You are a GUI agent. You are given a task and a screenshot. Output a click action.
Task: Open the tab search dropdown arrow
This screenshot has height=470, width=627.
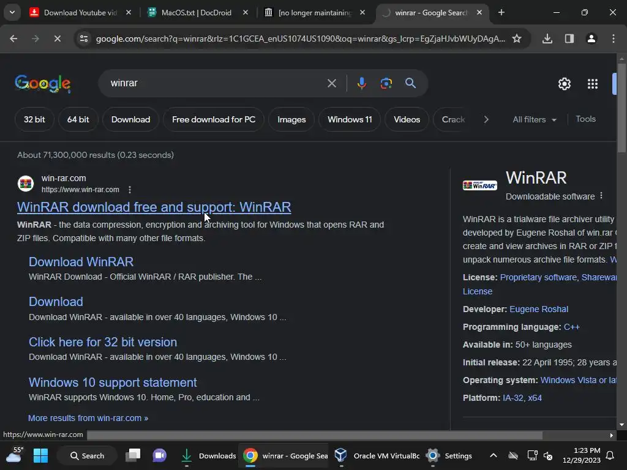pos(12,12)
